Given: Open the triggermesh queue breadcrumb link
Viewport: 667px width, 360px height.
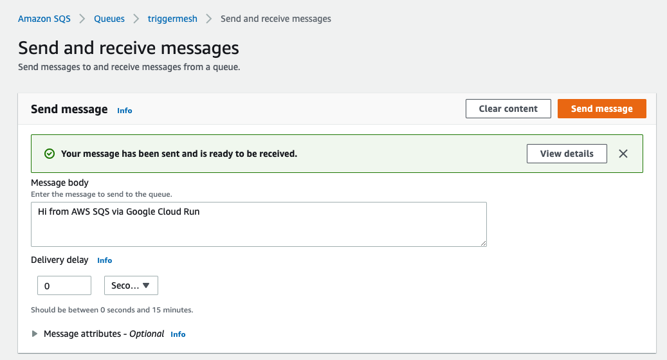Looking at the screenshot, I should (x=172, y=19).
